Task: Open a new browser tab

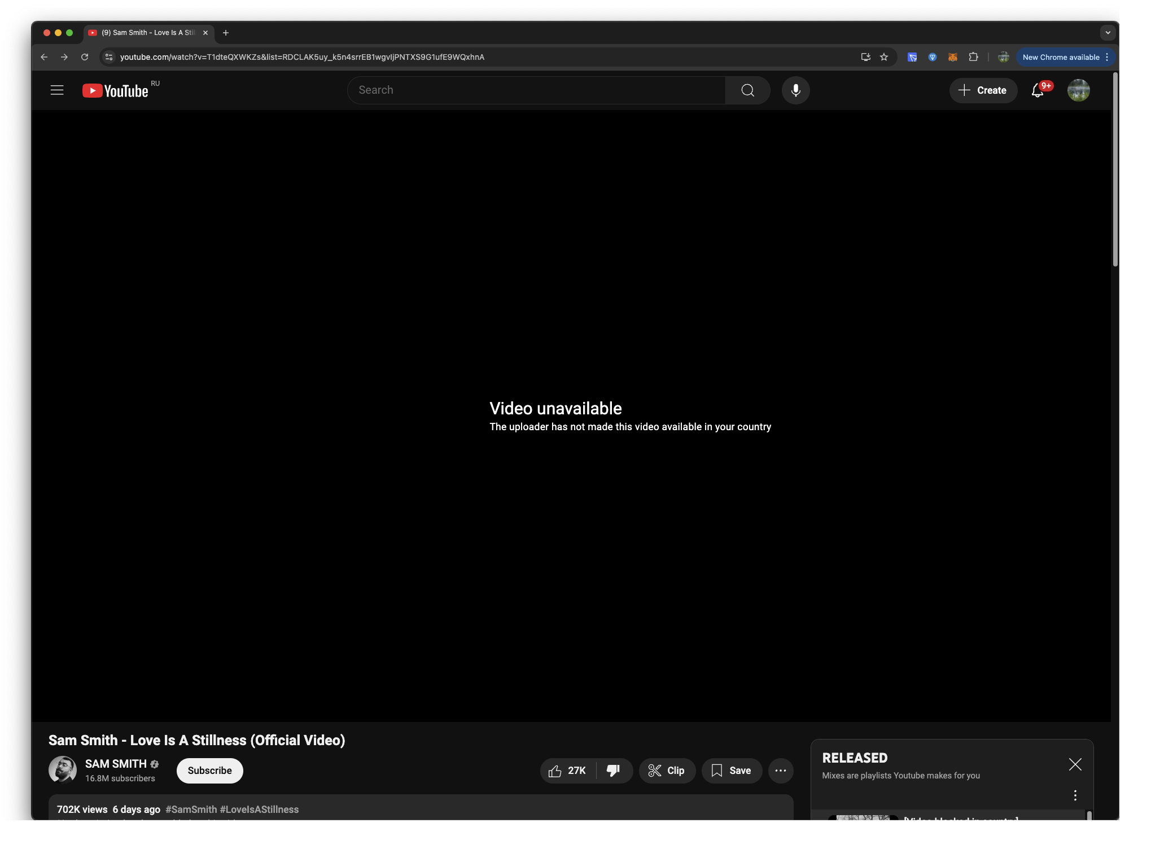Action: (226, 33)
